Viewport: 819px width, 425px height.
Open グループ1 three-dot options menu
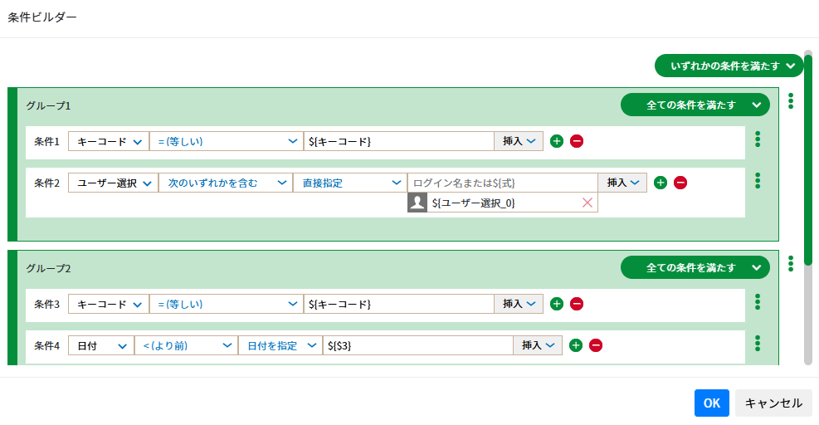(x=791, y=101)
